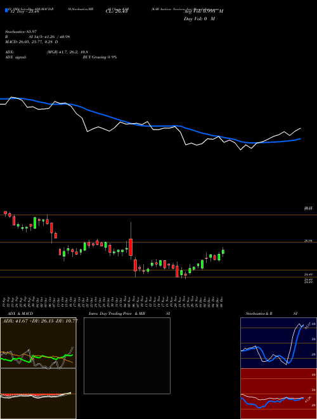Click the '(MGR) 41.7, 26.2, 10.8' ADX values
The image size is (317, 419).
67,52
